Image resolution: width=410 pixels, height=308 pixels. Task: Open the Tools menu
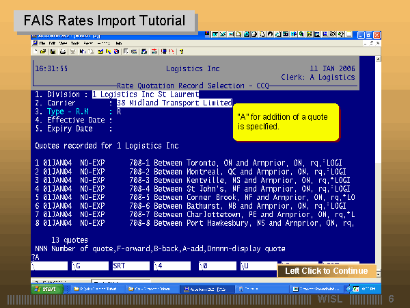(x=74, y=43)
